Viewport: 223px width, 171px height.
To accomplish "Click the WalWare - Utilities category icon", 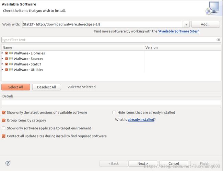I will (11, 70).
